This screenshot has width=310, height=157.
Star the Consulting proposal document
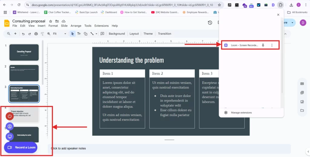(x=51, y=21)
